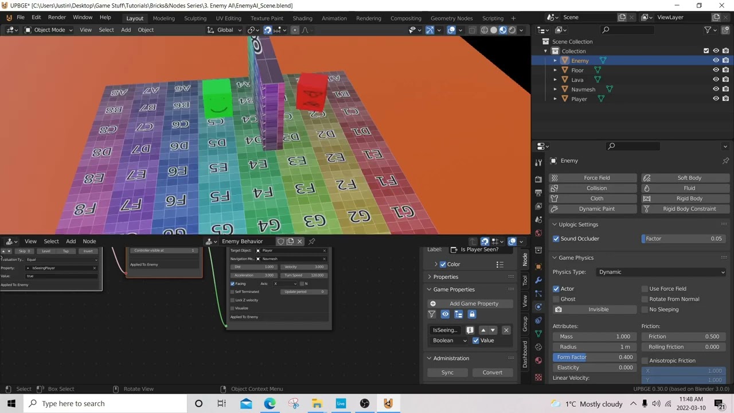Image resolution: width=734 pixels, height=413 pixels.
Task: Uncheck the Actor checkbox
Action: pos(556,289)
